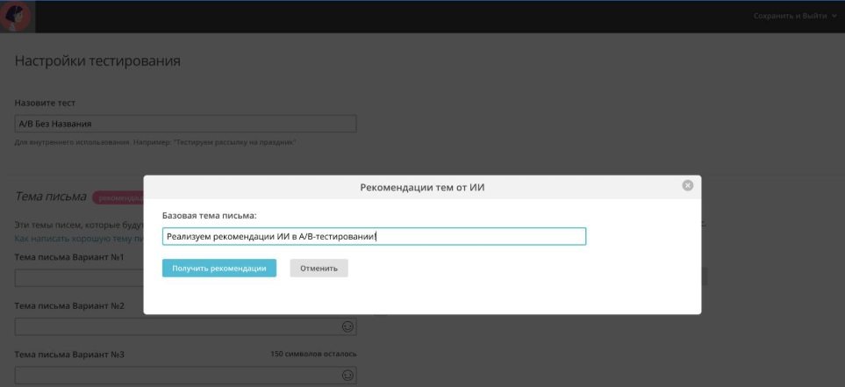Click Получить рекомендации button
Image resolution: width=845 pixels, height=387 pixels.
218,268
